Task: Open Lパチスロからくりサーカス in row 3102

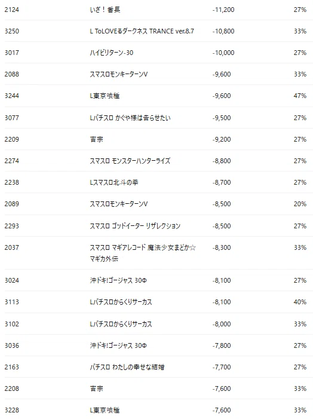Action: tap(121, 324)
